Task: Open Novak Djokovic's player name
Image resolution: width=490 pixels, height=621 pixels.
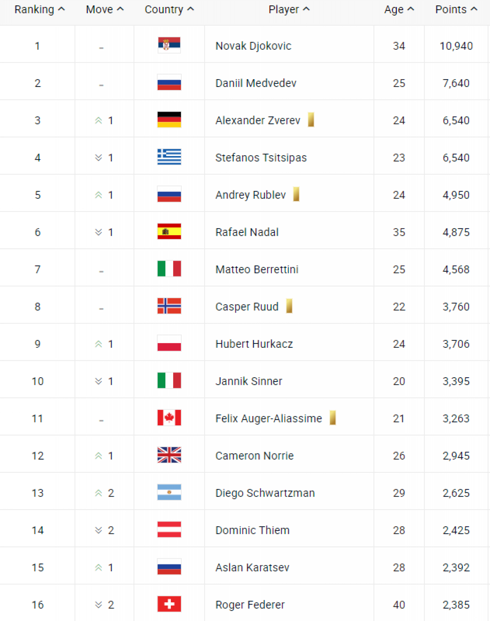Action: [253, 45]
